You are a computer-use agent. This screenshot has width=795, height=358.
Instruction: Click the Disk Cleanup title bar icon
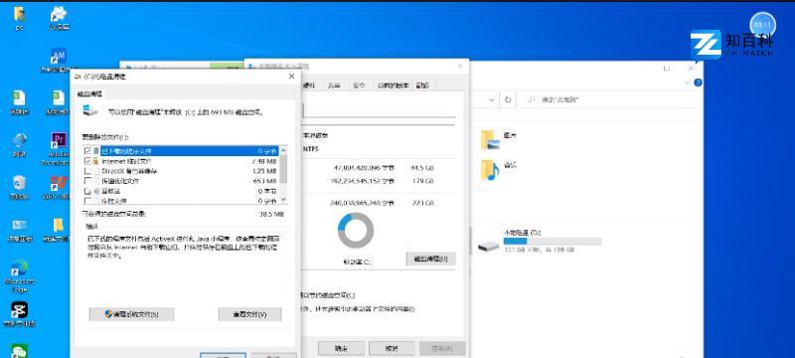click(x=78, y=77)
